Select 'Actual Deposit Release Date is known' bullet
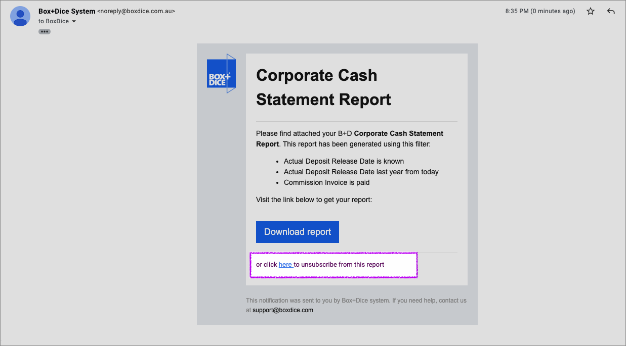 (344, 161)
